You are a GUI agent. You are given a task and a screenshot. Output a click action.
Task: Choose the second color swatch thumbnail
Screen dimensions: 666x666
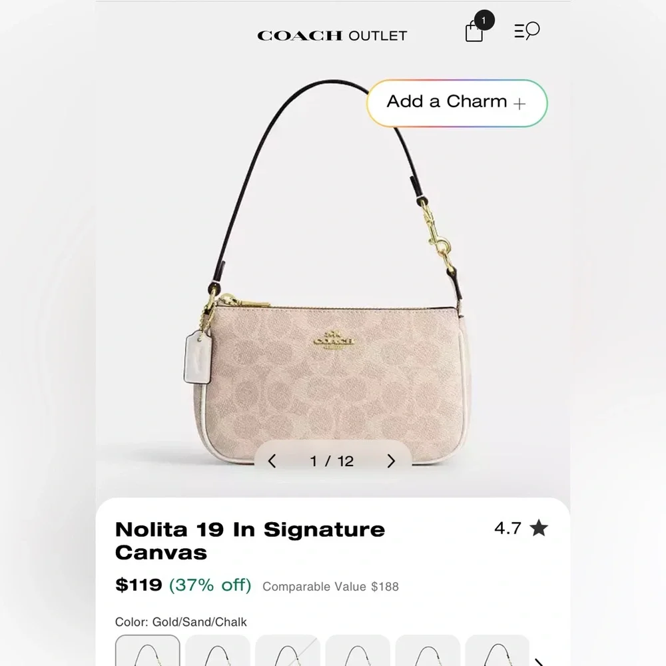[218, 650]
